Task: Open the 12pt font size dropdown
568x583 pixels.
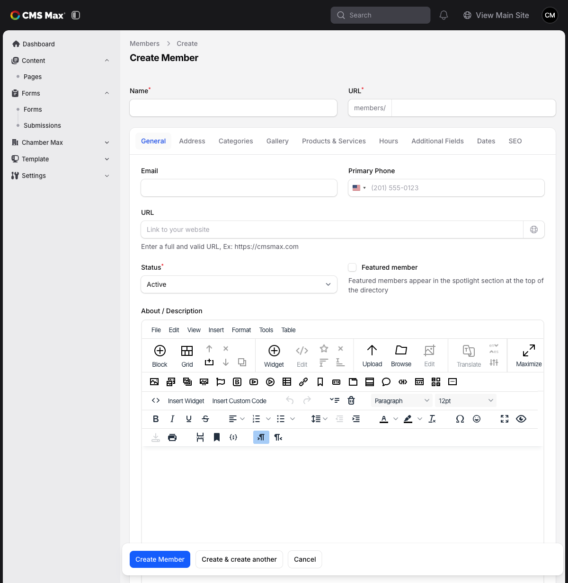Action: pos(465,400)
